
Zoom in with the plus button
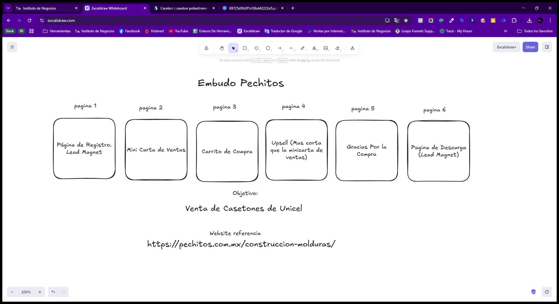(40, 292)
